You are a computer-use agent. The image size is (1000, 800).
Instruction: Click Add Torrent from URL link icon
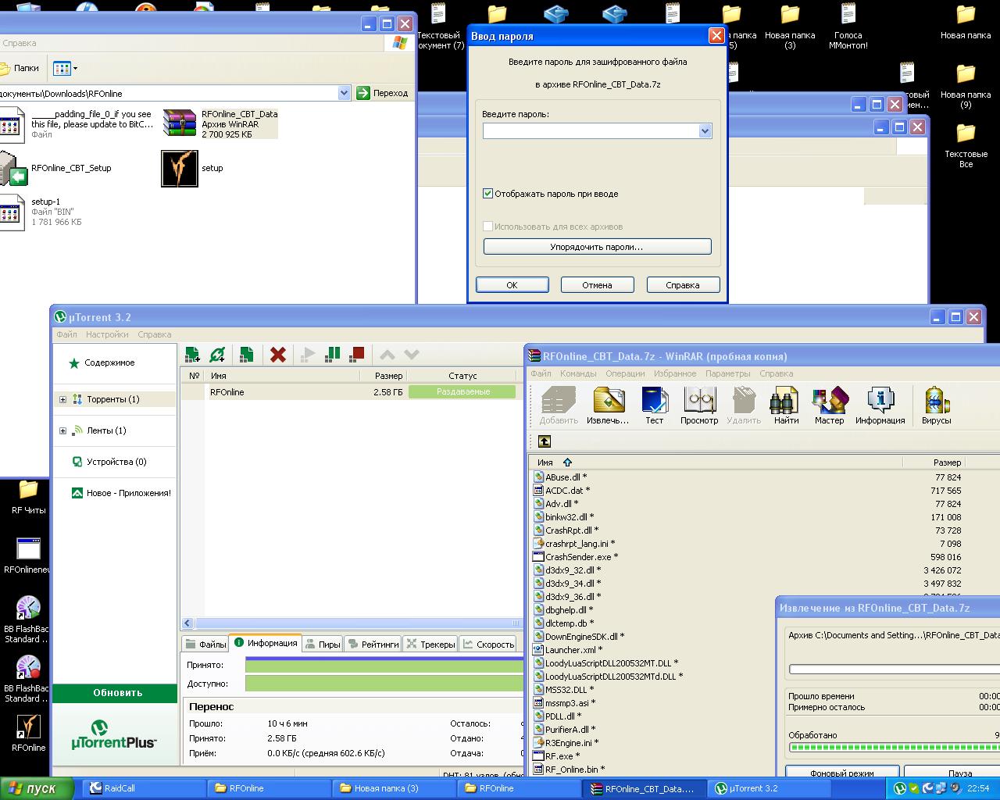pos(217,355)
